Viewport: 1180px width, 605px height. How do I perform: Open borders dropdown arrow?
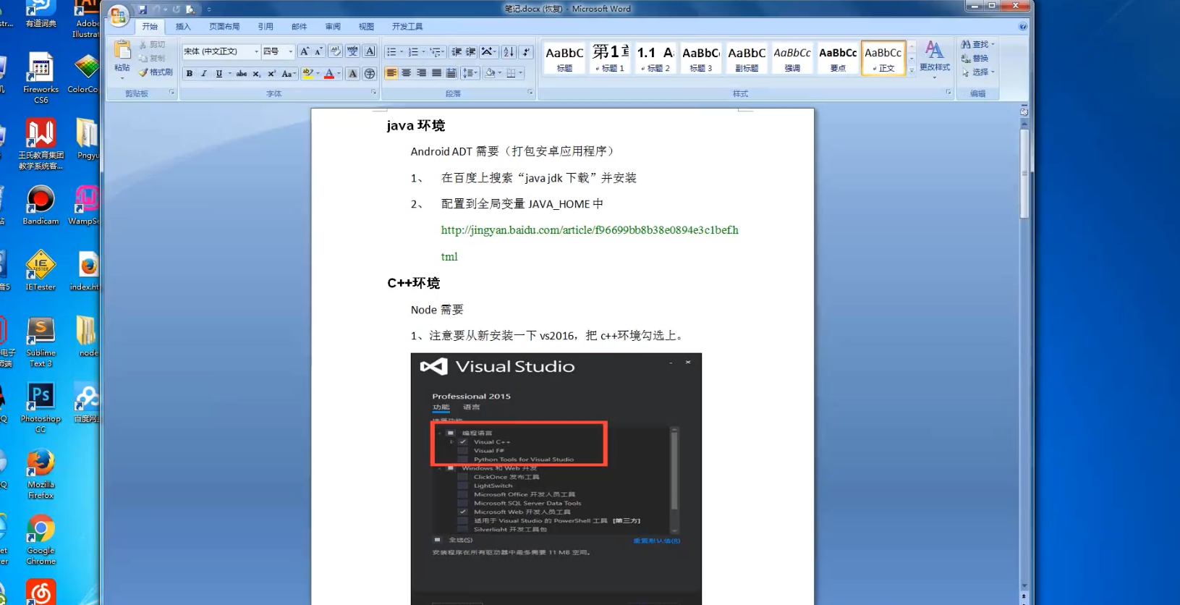tap(520, 73)
